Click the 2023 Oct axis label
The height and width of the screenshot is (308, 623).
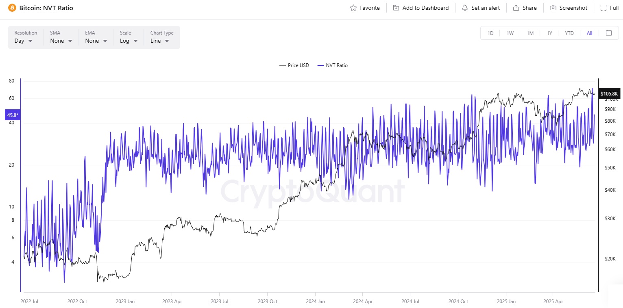[268, 301]
